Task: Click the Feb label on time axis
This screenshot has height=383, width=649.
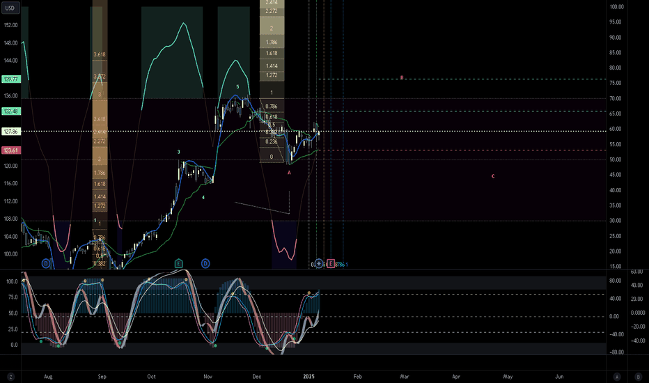Action: (x=358, y=377)
